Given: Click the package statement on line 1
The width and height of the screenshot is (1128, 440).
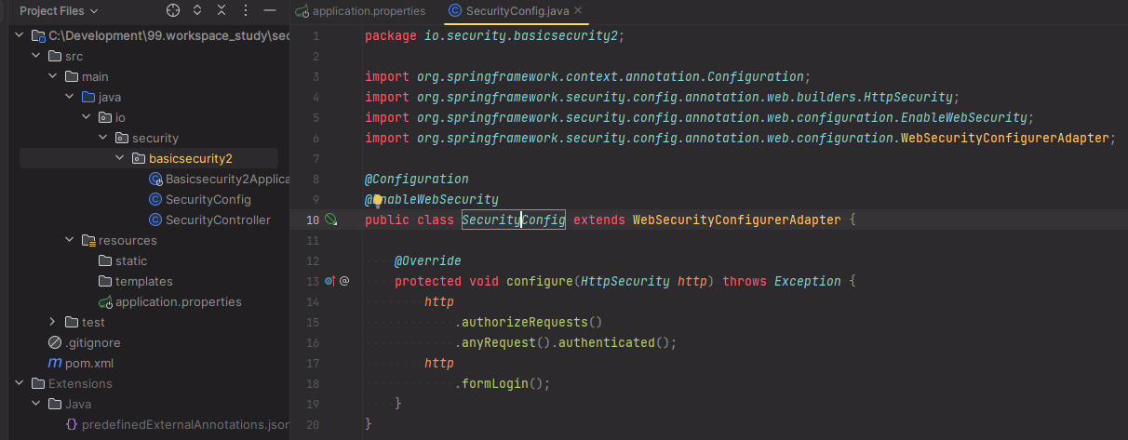Looking at the screenshot, I should (495, 35).
